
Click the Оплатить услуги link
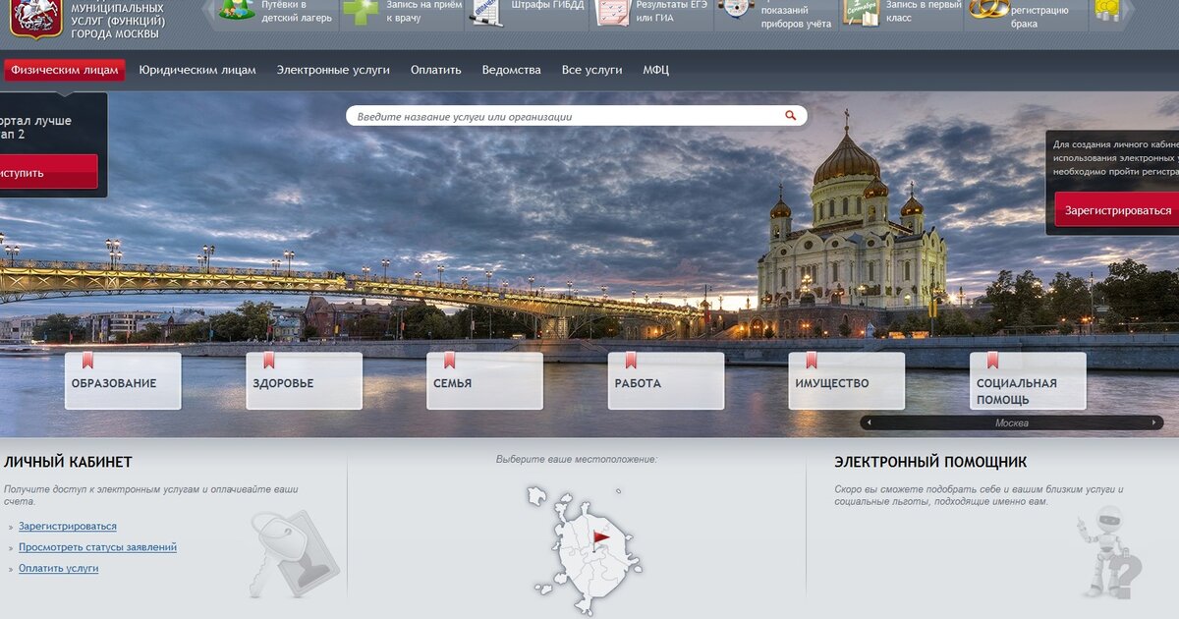[58, 569]
